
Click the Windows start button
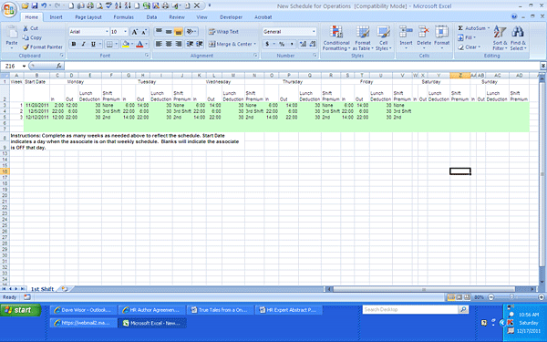[21, 310]
